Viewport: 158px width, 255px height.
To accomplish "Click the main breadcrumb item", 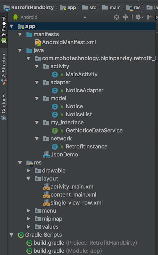I will [111, 7].
